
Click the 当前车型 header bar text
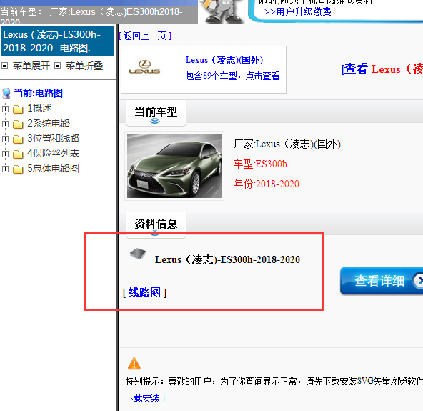[91, 16]
